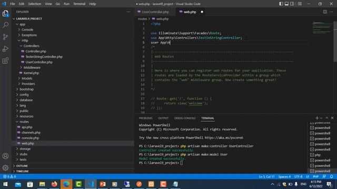The height and width of the screenshot is (189, 337).
Task: Open the database folder
Action: pyautogui.click(x=26, y=100)
